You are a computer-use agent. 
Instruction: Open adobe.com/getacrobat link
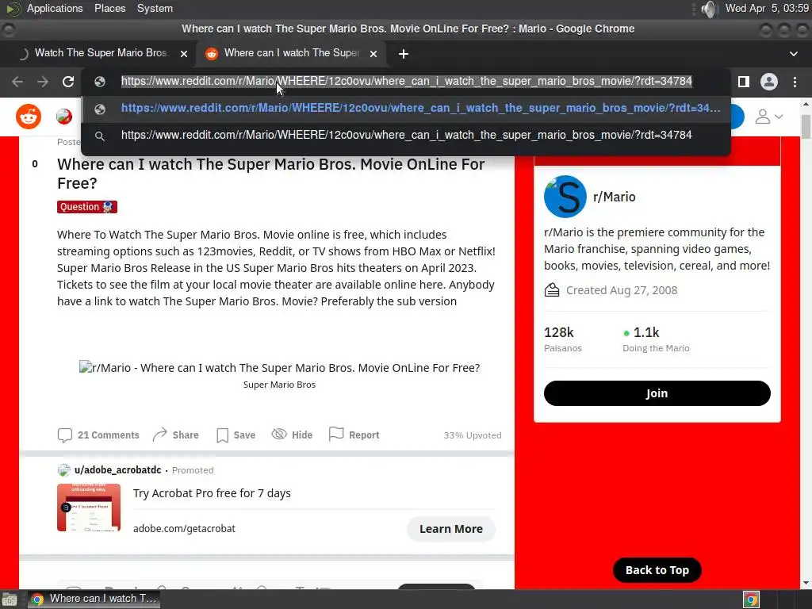[x=184, y=529]
